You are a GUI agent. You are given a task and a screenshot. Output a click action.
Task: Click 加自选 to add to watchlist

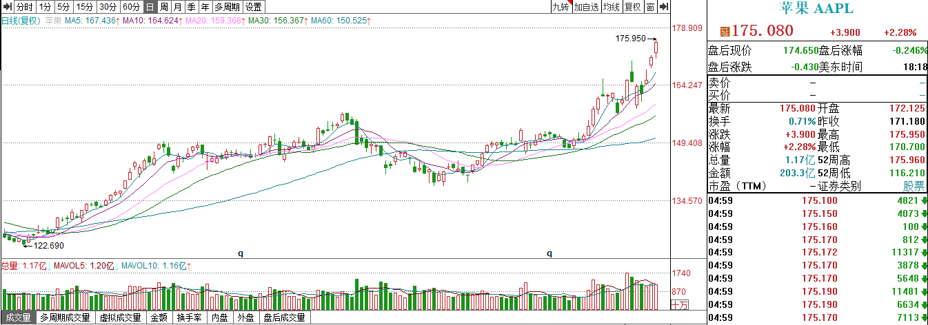pyautogui.click(x=585, y=7)
